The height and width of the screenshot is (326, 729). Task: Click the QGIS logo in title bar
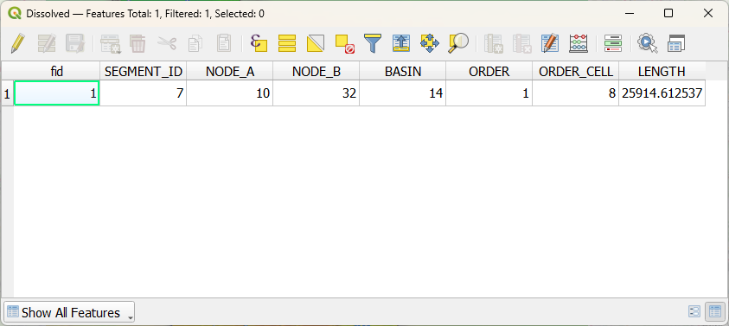(x=15, y=14)
